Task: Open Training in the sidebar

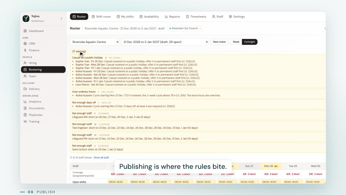Action: coord(34,121)
